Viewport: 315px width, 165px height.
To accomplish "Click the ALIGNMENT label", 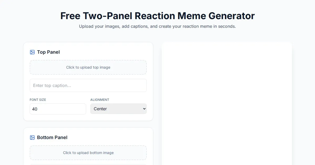I will 100,100.
